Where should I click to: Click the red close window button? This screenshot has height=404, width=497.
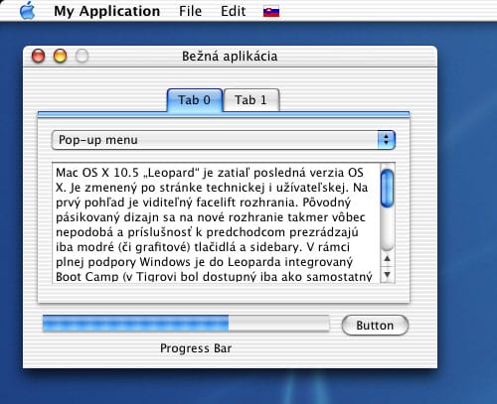pyautogui.click(x=38, y=56)
